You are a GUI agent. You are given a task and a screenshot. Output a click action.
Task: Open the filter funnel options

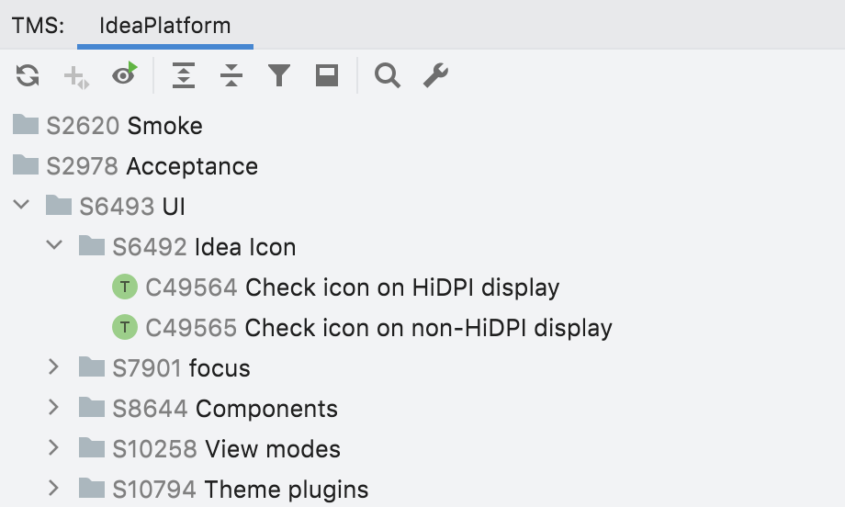pos(279,75)
